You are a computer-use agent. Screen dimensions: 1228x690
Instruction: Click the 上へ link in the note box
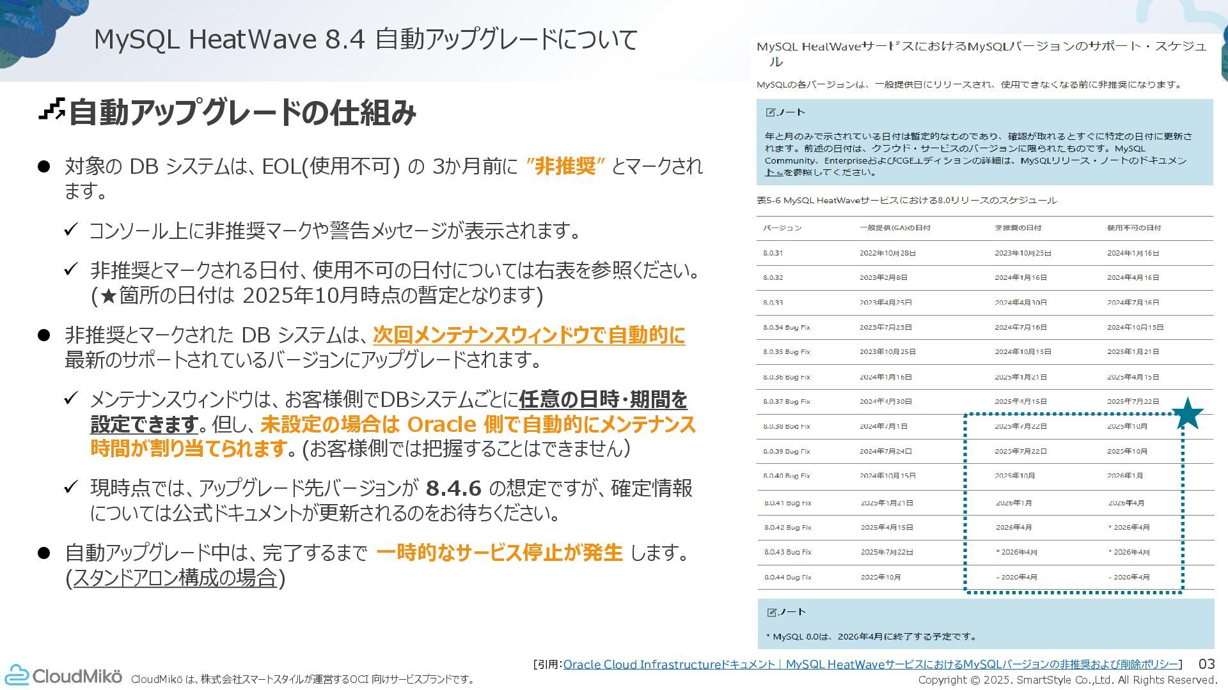click(773, 172)
